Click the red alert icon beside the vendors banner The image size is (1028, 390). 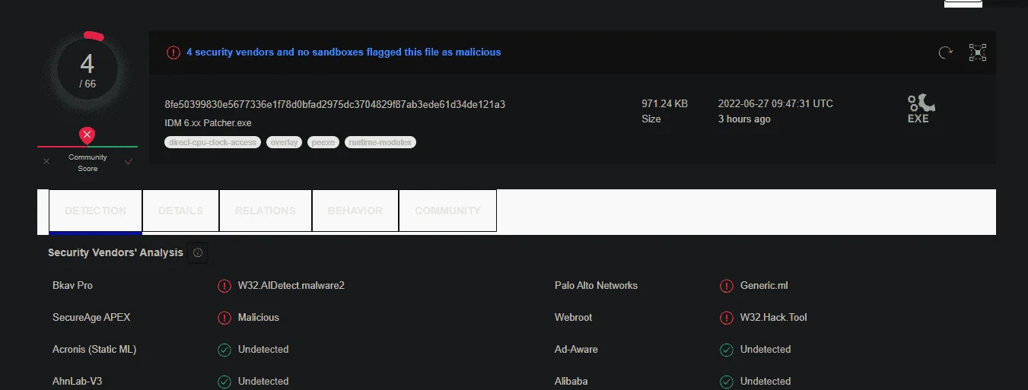[173, 52]
